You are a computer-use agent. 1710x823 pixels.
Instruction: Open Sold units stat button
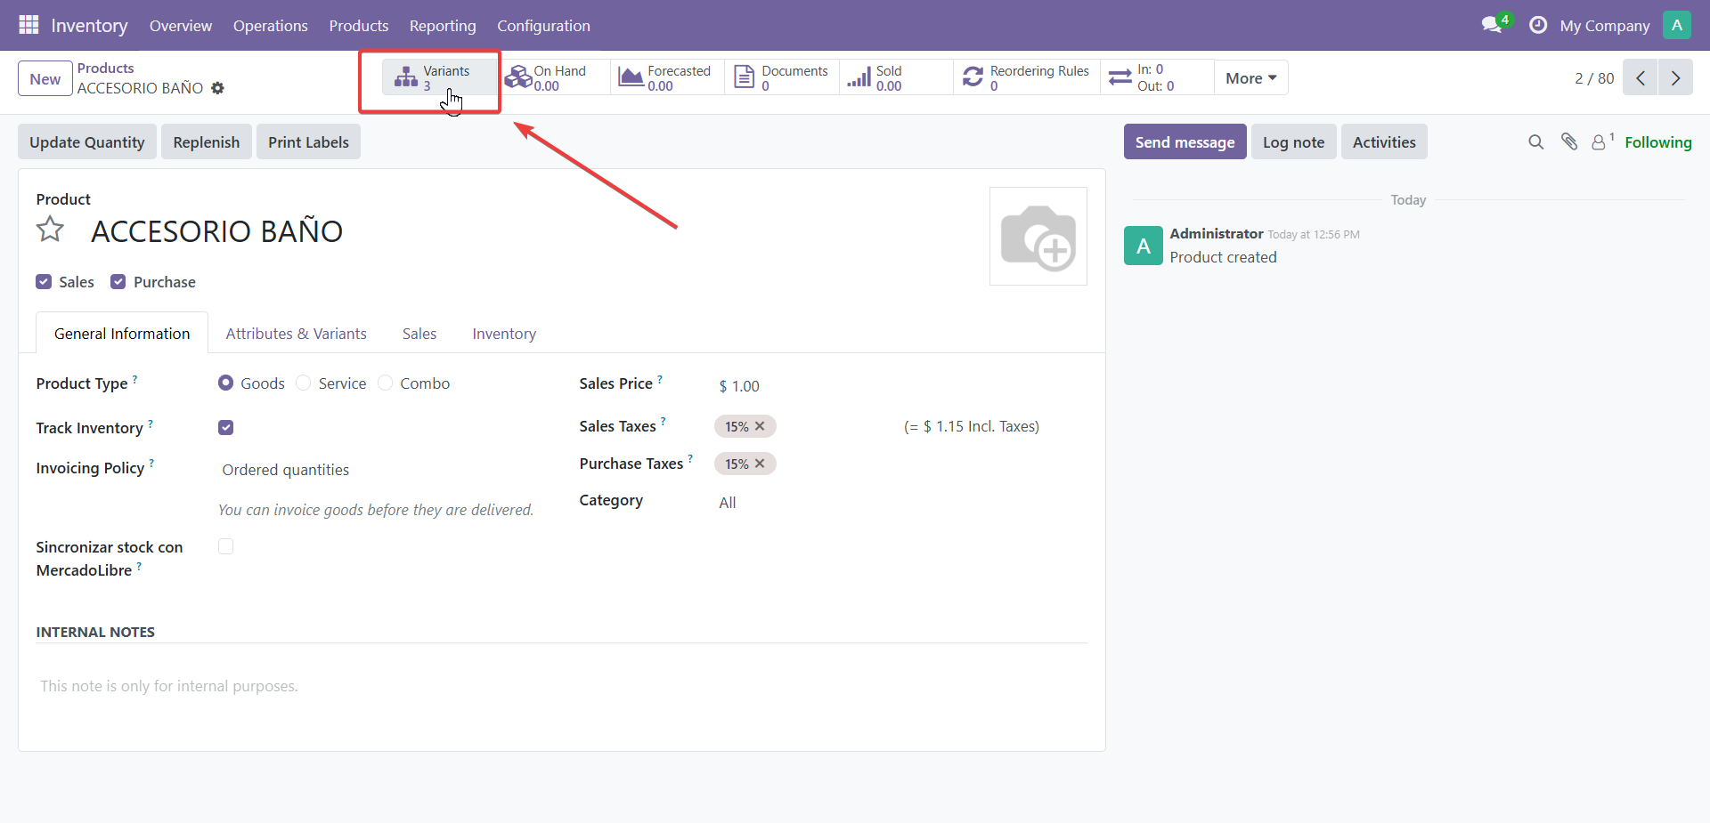(895, 77)
